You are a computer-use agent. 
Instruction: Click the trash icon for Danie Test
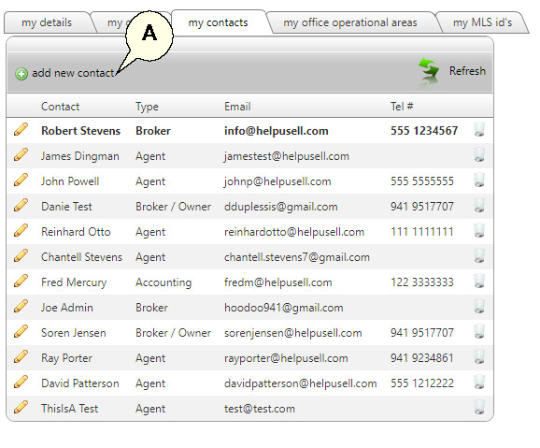coord(479,205)
